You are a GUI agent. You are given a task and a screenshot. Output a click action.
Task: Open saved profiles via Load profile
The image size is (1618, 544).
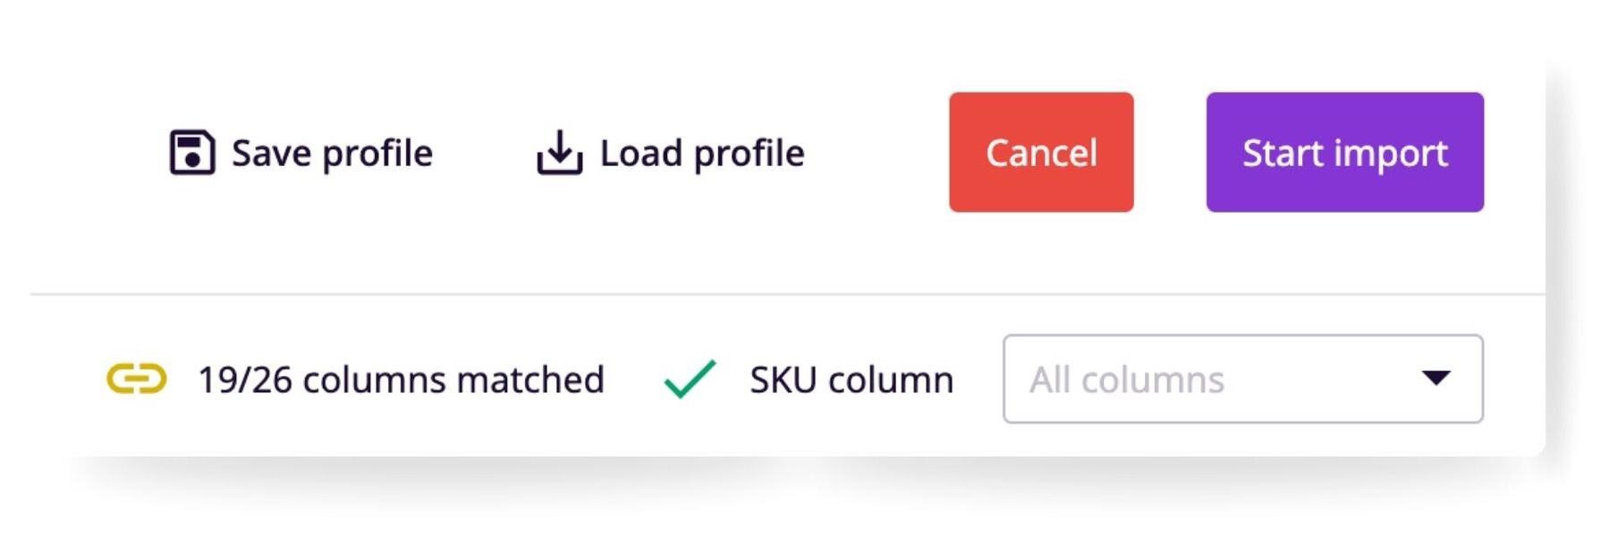pos(670,153)
